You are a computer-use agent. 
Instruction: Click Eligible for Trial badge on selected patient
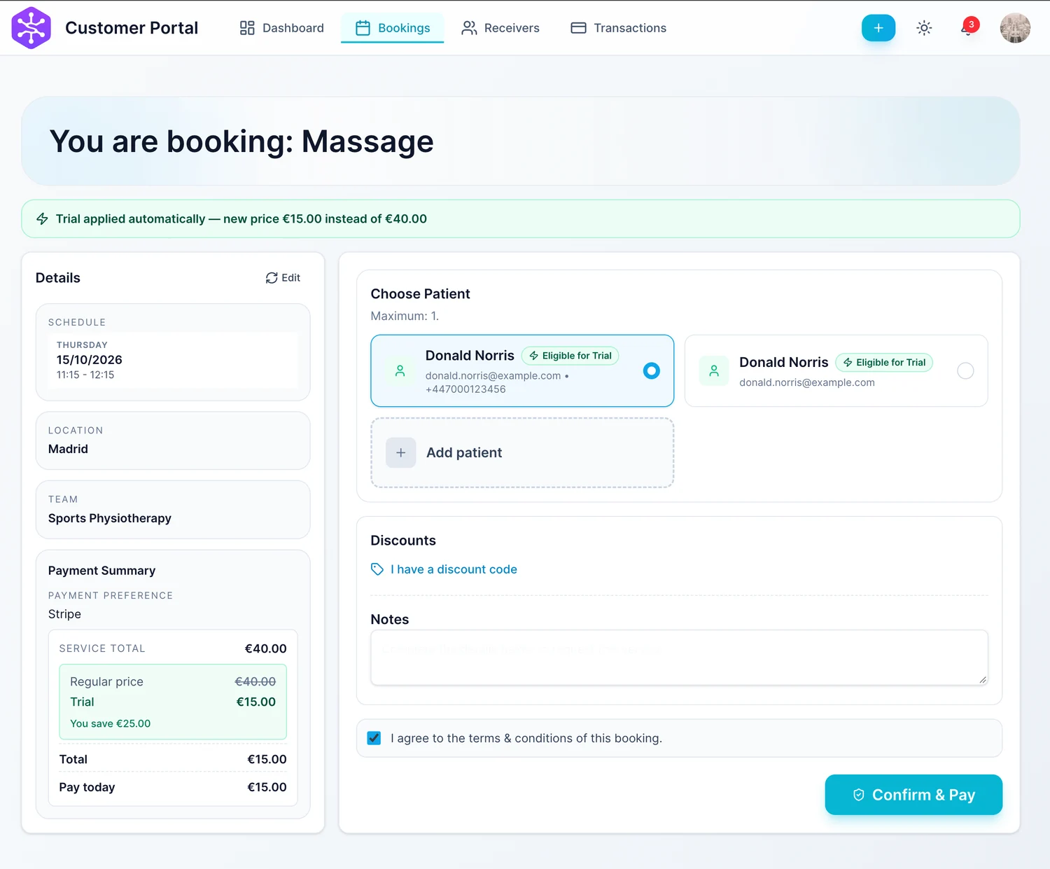[570, 356]
